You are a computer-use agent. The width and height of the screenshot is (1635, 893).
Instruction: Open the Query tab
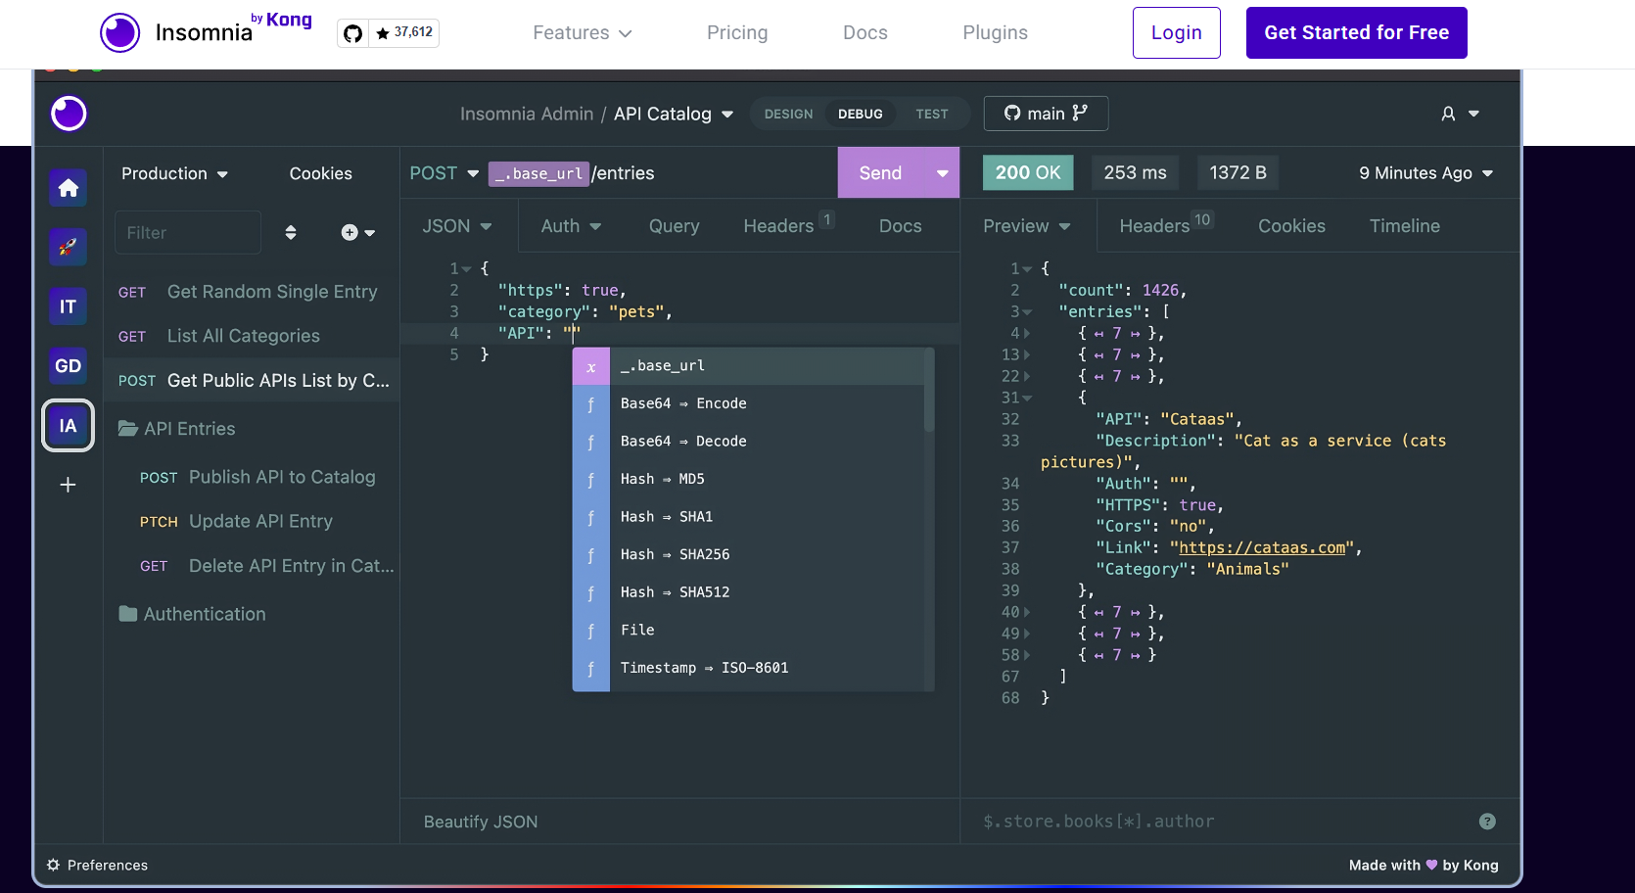coord(674,226)
